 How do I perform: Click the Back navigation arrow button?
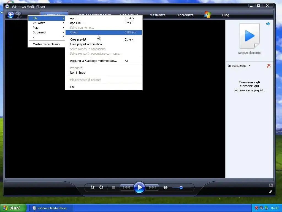(x=11, y=15)
